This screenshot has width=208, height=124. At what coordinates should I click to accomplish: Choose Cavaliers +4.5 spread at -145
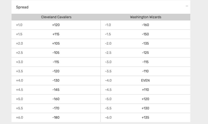(x=56, y=90)
